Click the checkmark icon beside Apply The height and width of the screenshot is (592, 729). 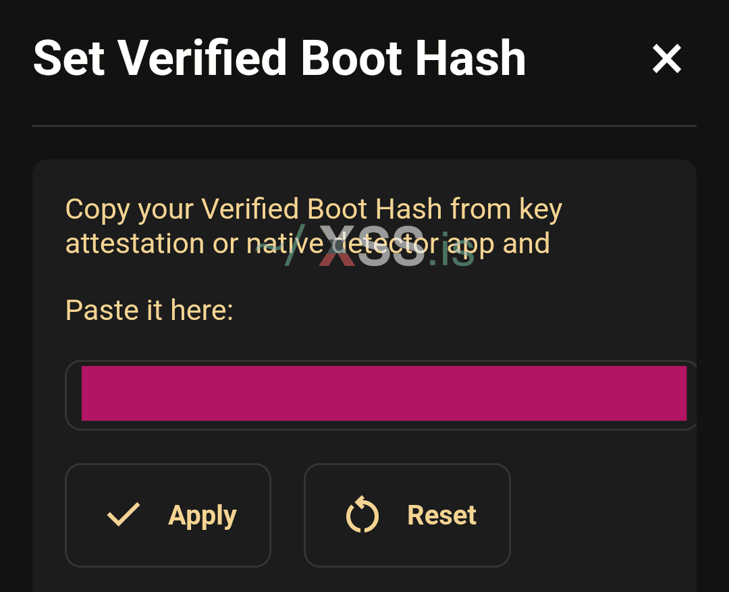tap(124, 514)
